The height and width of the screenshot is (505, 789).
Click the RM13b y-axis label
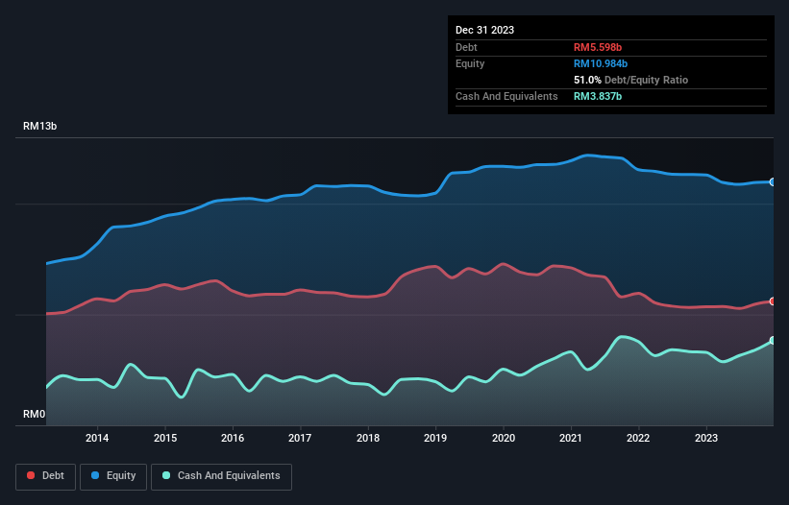pos(39,126)
